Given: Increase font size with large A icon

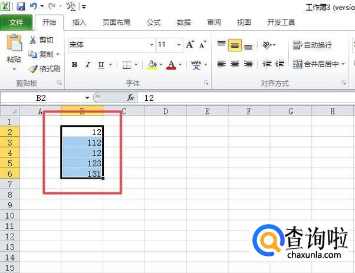Looking at the screenshot, I should pos(190,44).
